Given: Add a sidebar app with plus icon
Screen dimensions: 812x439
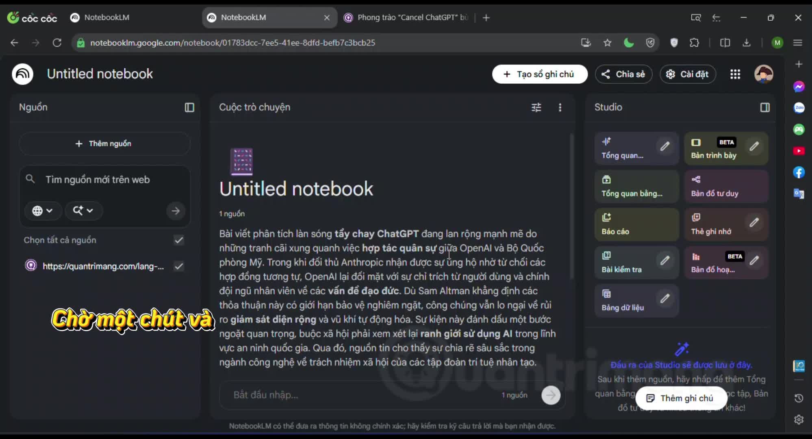Looking at the screenshot, I should point(799,64).
